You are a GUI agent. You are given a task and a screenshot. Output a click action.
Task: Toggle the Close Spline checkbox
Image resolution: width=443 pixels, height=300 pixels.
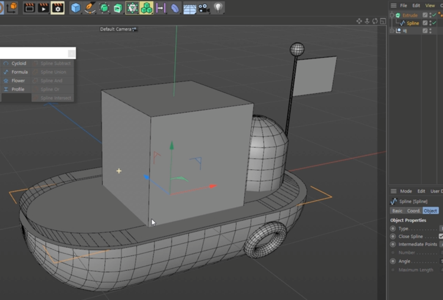coord(441,236)
